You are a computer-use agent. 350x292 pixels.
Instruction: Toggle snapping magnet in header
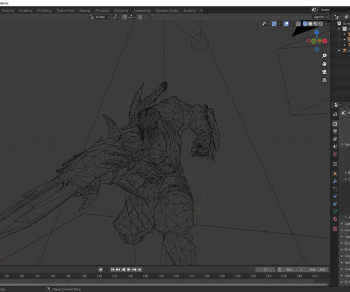(124, 17)
